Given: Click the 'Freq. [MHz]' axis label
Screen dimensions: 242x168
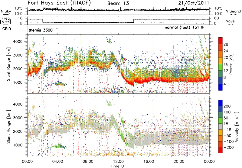Looking at the screenshot, I should (x=5, y=20).
